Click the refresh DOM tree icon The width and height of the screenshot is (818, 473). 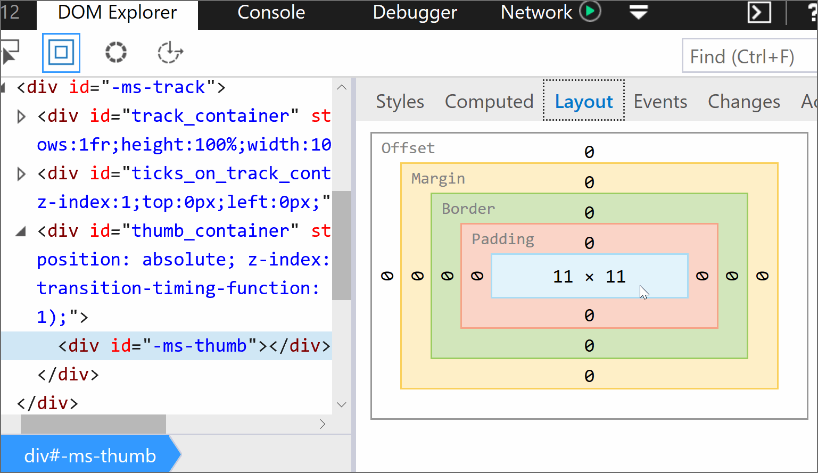(x=170, y=52)
